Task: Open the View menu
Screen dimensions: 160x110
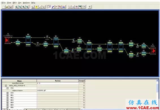Action: point(9,3)
